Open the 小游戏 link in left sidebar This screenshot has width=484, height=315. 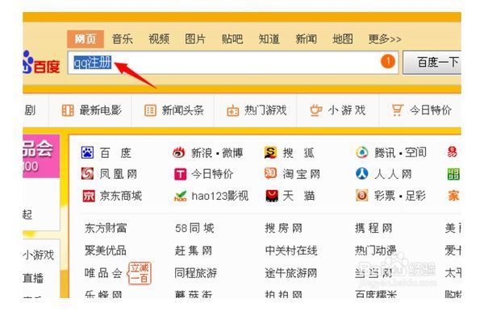click(39, 255)
